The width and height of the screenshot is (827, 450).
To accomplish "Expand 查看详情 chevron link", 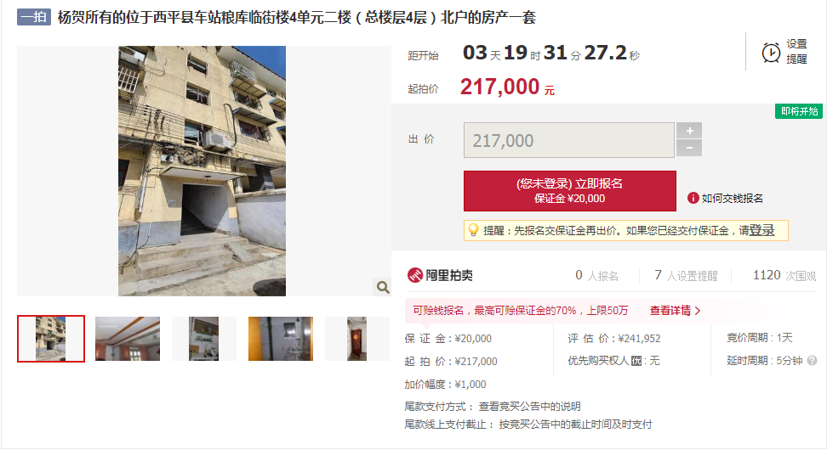I will [x=675, y=311].
